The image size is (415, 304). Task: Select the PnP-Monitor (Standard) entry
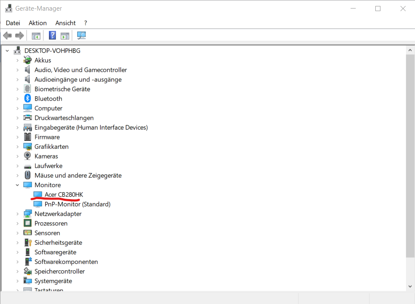tap(78, 204)
